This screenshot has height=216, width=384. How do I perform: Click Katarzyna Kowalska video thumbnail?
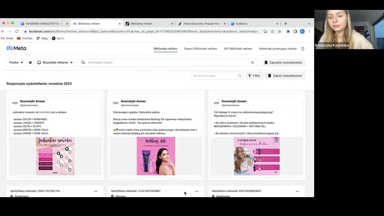coord(349,29)
